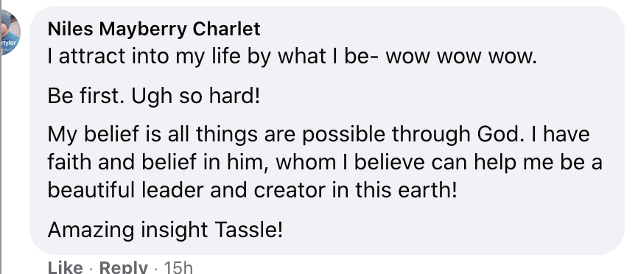This screenshot has width=638, height=274.
Task: Click the surname "Charlet" in the author name
Action: pyautogui.click(x=227, y=29)
